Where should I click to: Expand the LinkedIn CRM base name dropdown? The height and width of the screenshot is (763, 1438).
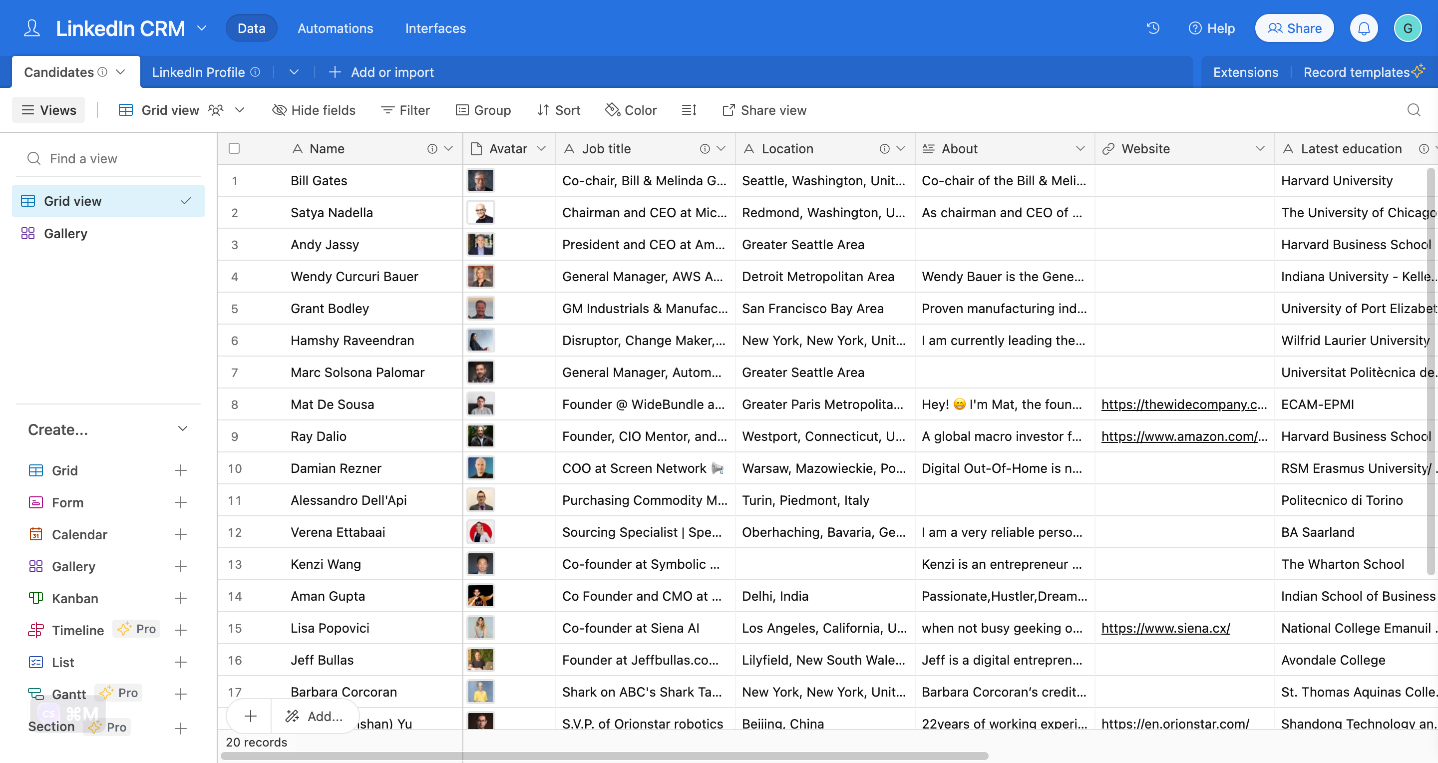(202, 28)
